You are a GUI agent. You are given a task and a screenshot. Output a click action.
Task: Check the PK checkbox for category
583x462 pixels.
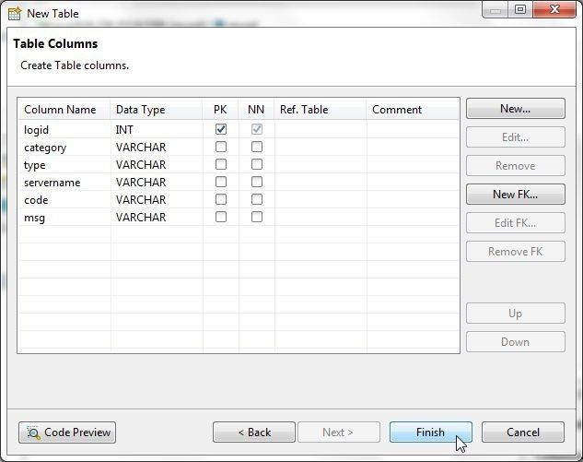221,147
